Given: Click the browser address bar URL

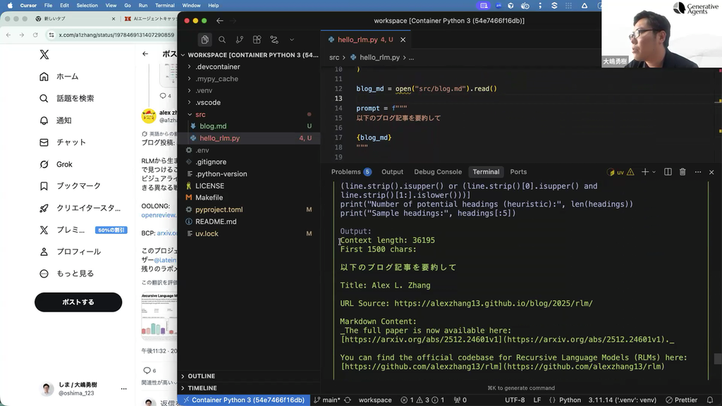Looking at the screenshot, I should coord(116,35).
